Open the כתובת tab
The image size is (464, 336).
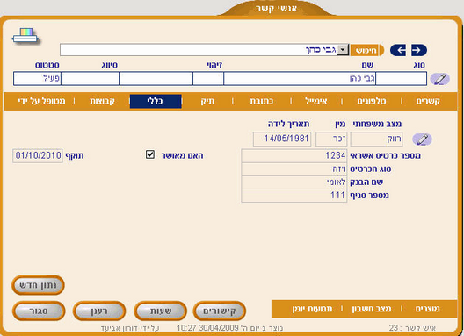[261, 102]
